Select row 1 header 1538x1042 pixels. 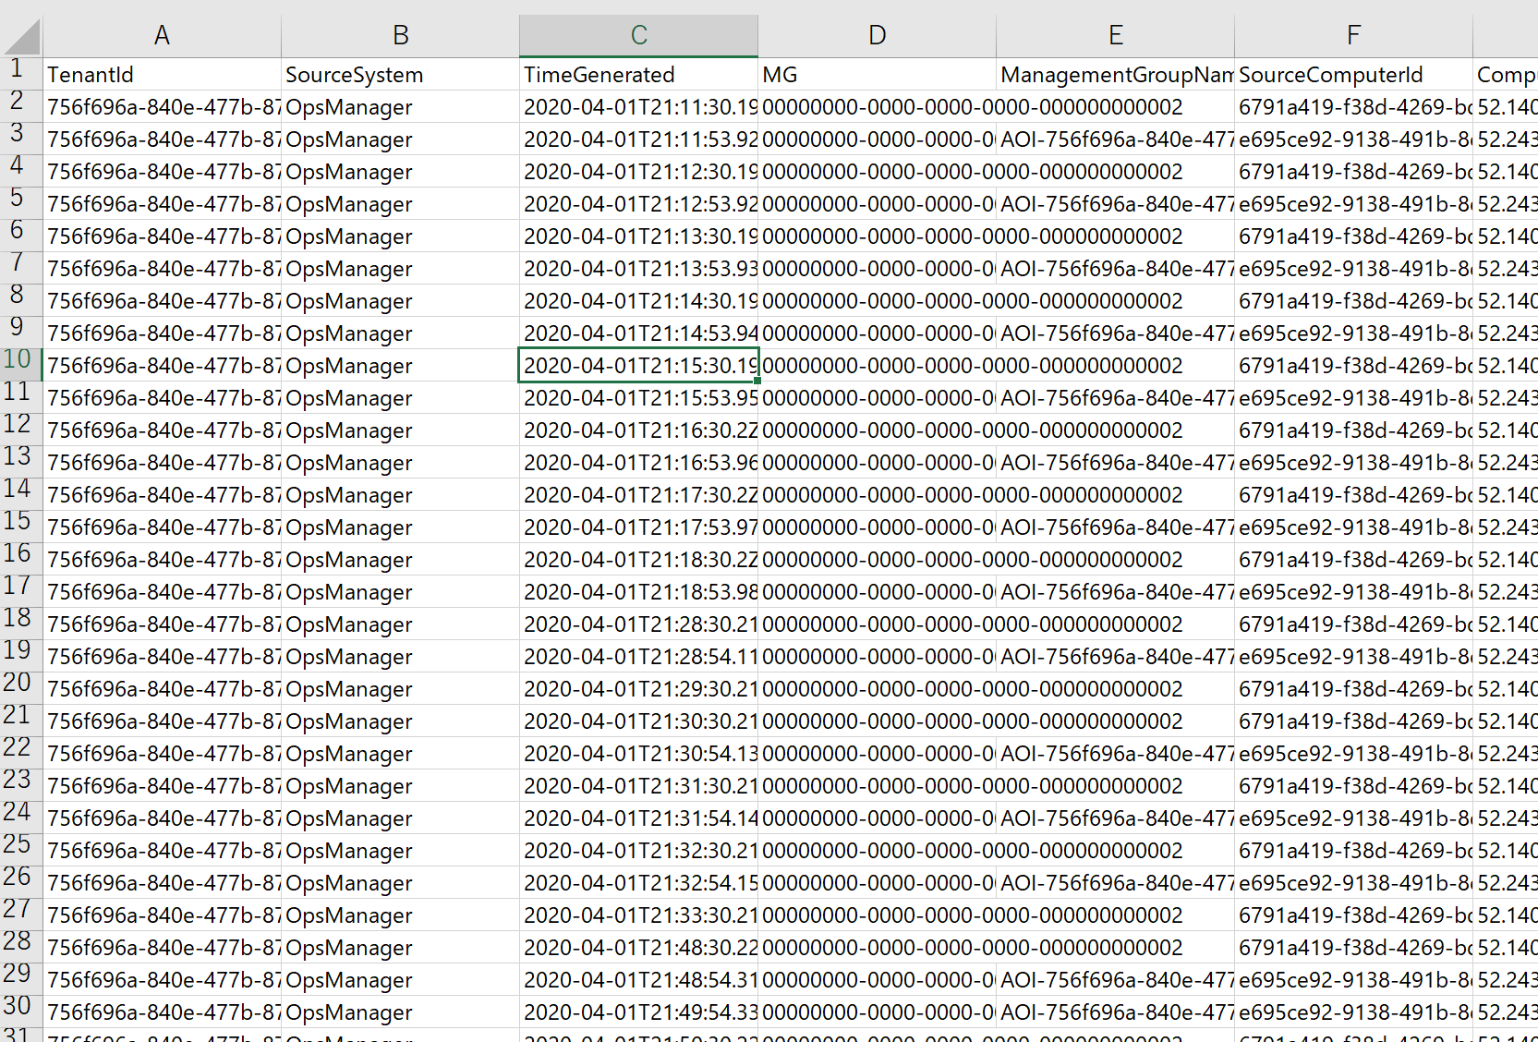[x=20, y=74]
